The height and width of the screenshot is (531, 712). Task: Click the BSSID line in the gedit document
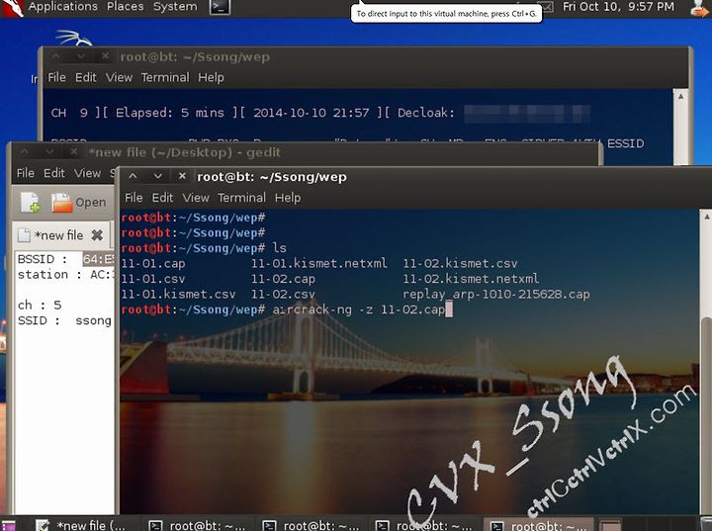point(65,259)
